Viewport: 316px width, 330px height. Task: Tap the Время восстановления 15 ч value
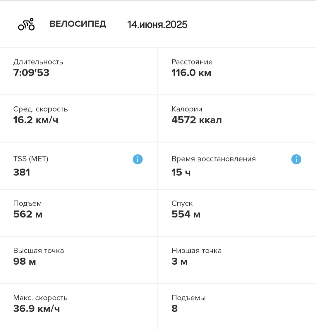pyautogui.click(x=181, y=172)
